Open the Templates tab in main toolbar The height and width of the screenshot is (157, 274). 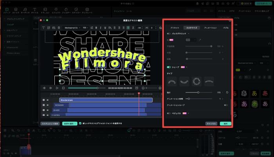87,11
